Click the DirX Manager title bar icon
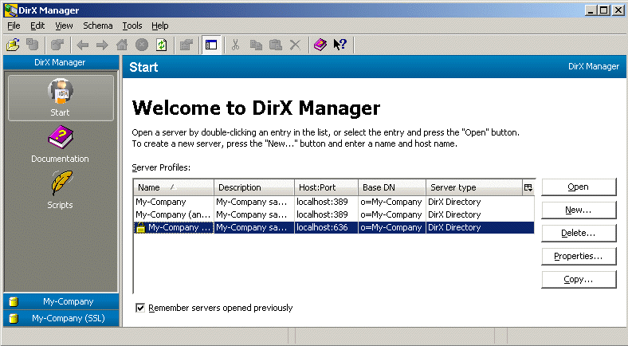The image size is (628, 346). pos(10,10)
